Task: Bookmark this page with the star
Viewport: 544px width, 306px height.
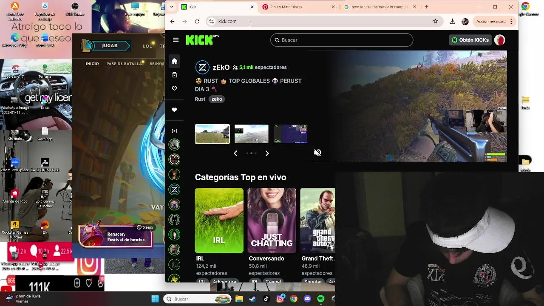Action: tap(435, 21)
